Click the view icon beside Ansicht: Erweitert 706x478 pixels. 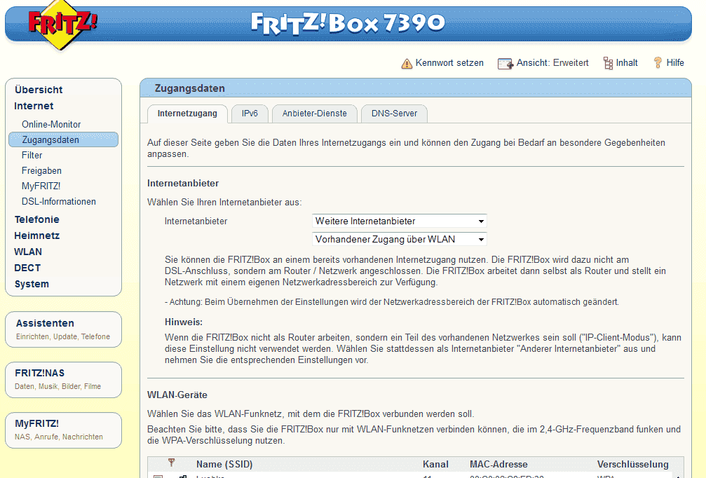point(505,64)
